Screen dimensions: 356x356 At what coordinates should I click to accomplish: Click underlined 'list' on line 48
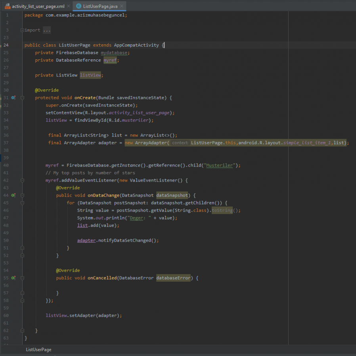[x=82, y=225]
